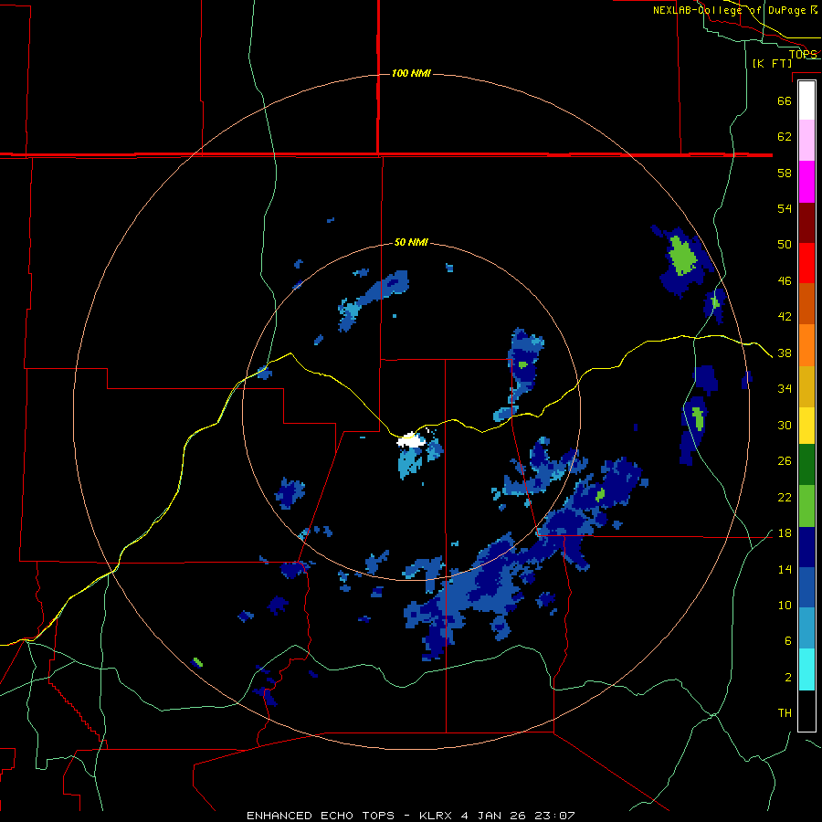Screen dimensions: 822x822
Task: Click the legend value 50
Action: pos(785,245)
